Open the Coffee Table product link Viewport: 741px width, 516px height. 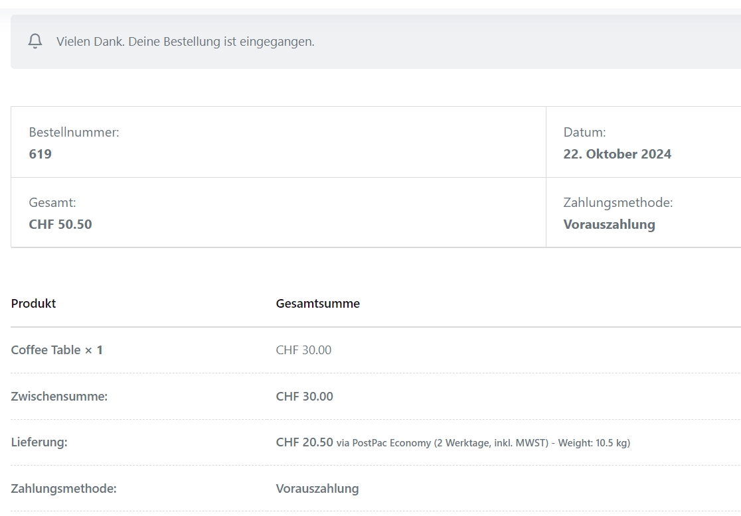(x=46, y=350)
